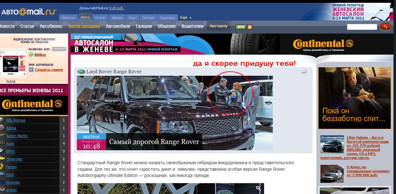Click the Mercedes S-Class ad thumbnail

tap(332, 174)
